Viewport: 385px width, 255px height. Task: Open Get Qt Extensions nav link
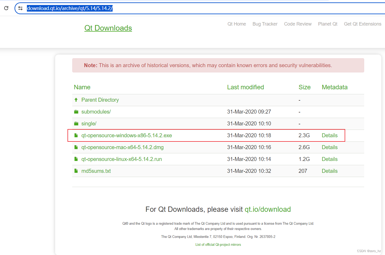[x=363, y=24]
